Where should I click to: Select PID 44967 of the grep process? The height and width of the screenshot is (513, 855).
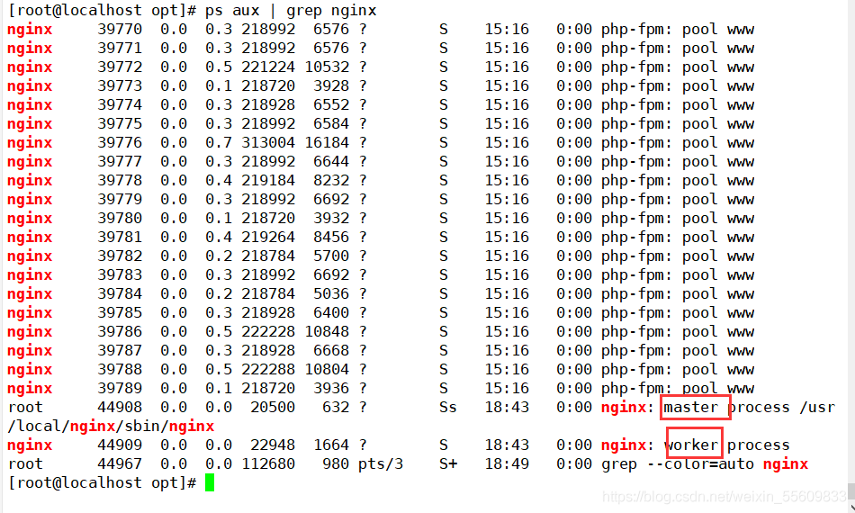[x=120, y=463]
